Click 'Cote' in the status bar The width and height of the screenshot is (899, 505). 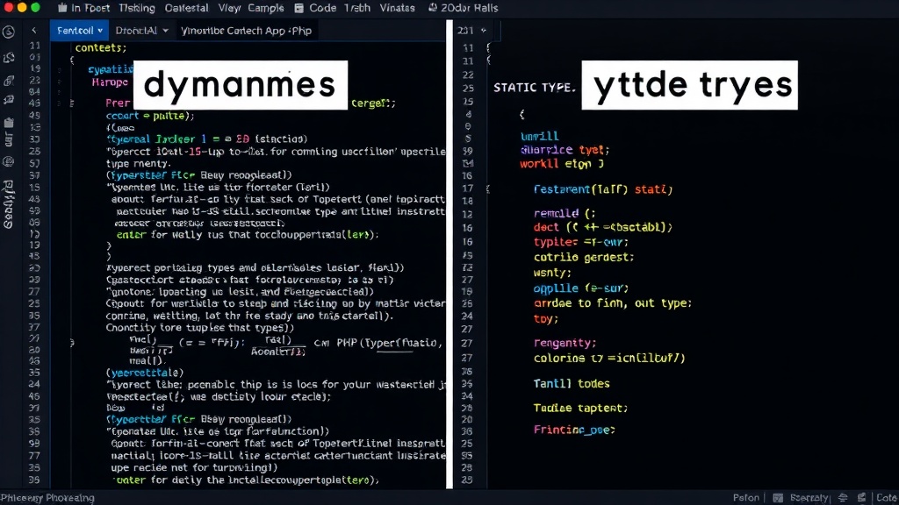coord(887,498)
